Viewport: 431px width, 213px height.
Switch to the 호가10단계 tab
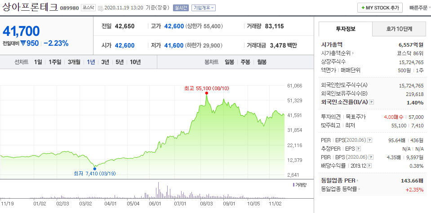(400, 29)
